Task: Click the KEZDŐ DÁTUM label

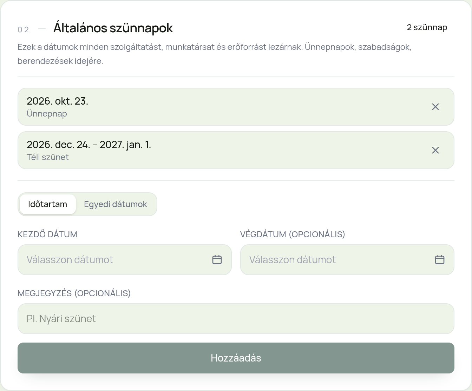Action: click(x=47, y=234)
